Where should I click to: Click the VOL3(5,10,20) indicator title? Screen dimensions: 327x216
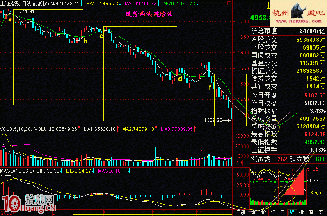(15, 129)
